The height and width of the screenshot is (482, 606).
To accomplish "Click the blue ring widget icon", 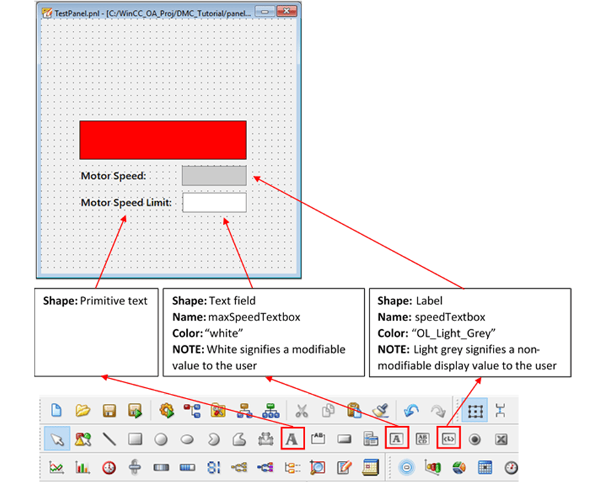I will click(x=407, y=468).
